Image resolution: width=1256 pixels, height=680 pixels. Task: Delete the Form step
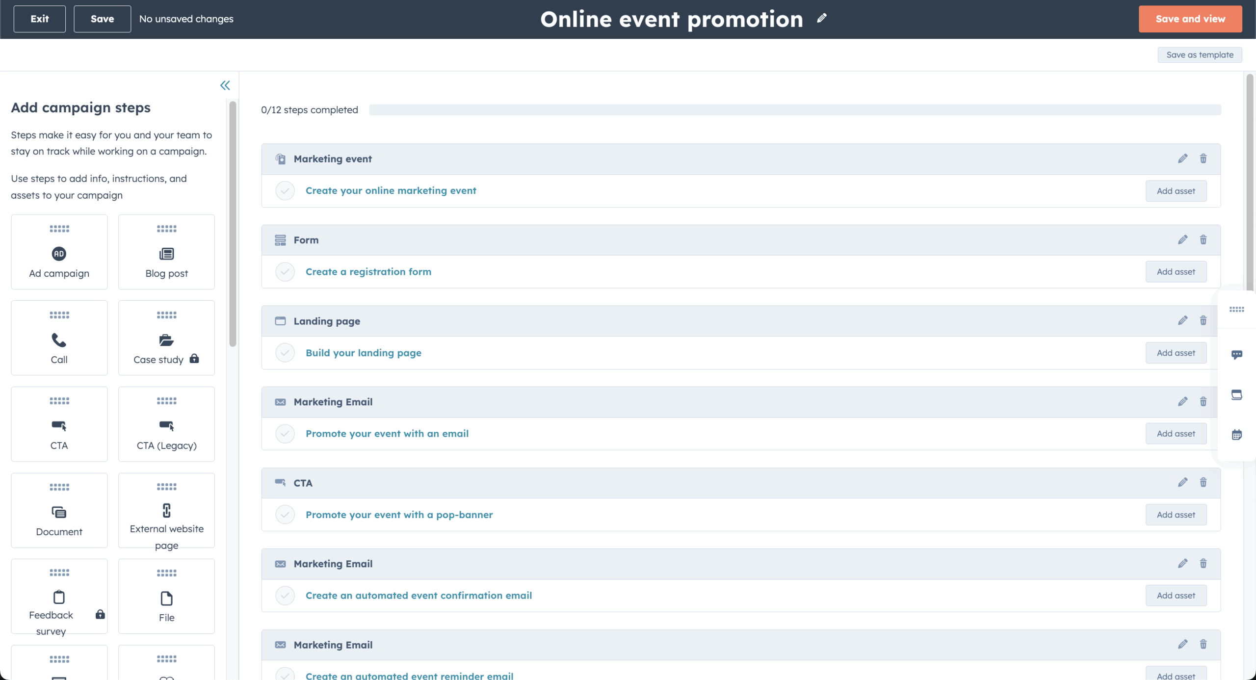point(1204,239)
